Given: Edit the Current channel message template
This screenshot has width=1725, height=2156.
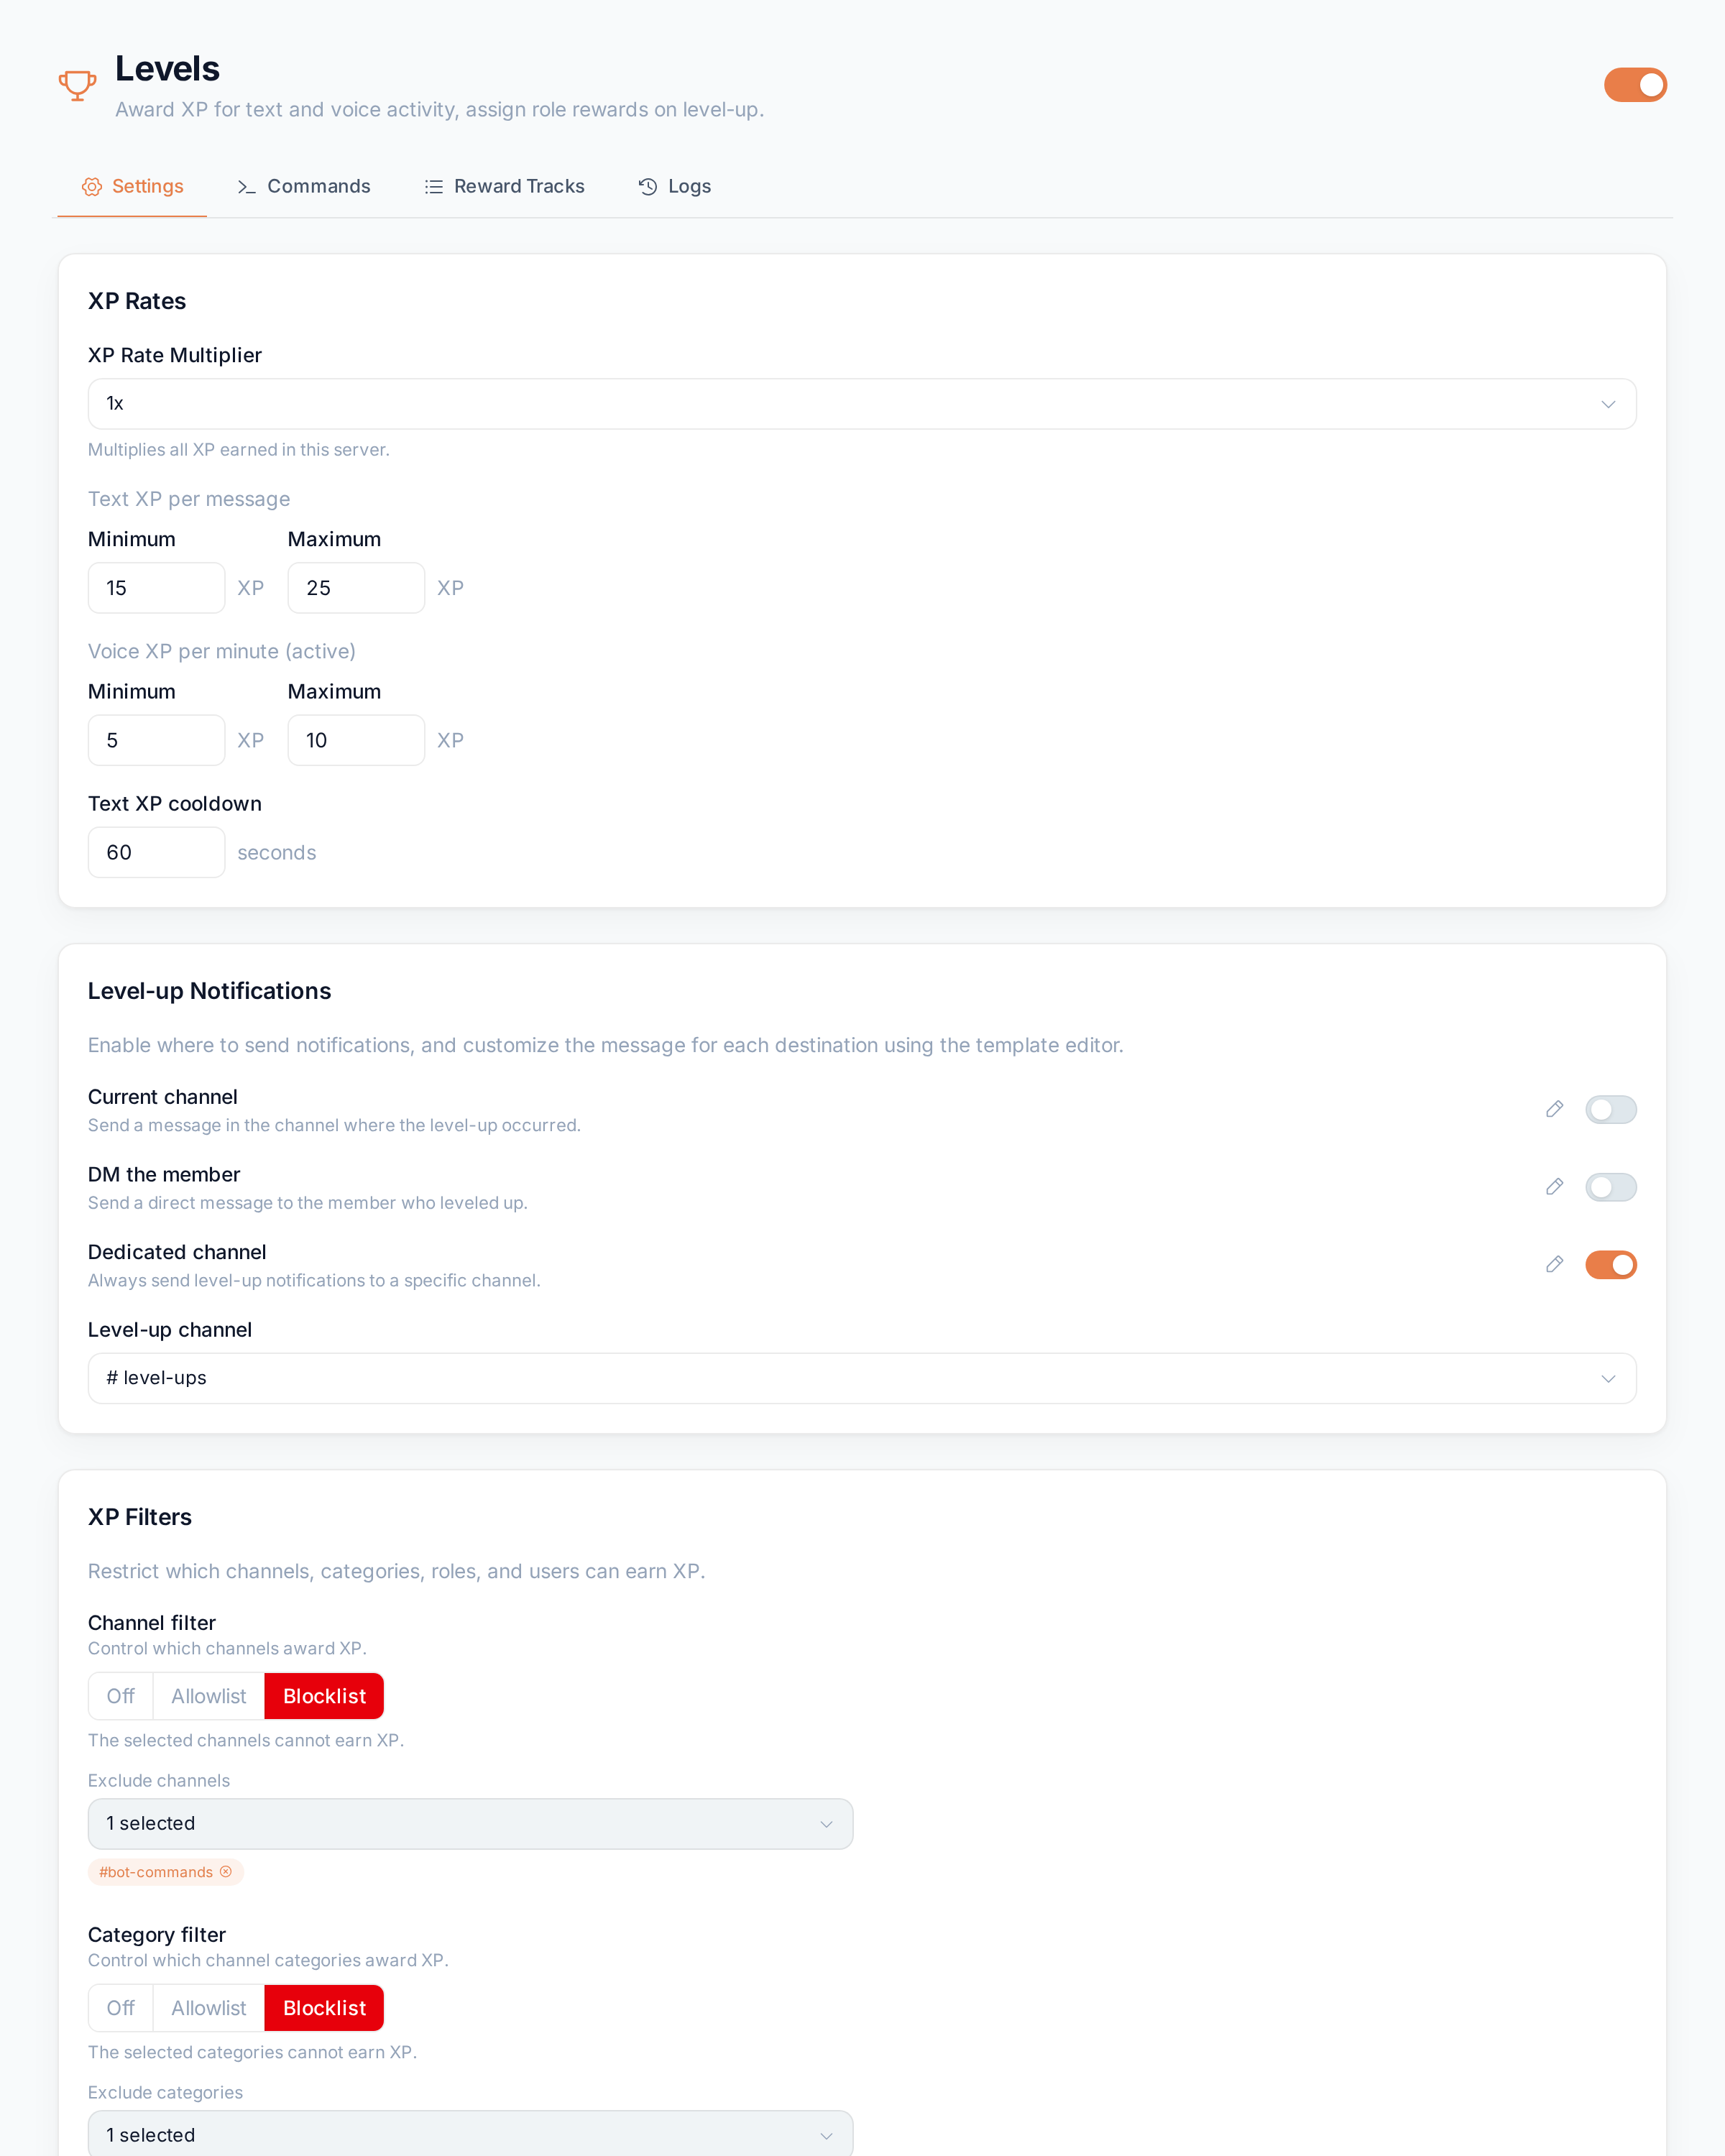Looking at the screenshot, I should click(1554, 1109).
